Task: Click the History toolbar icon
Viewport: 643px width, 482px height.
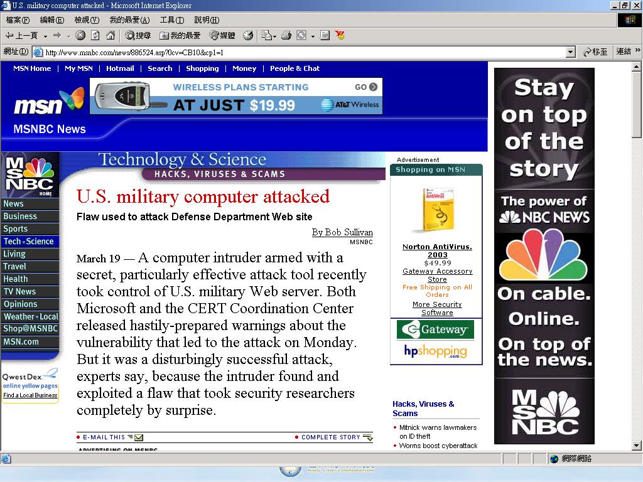Action: pyautogui.click(x=247, y=36)
